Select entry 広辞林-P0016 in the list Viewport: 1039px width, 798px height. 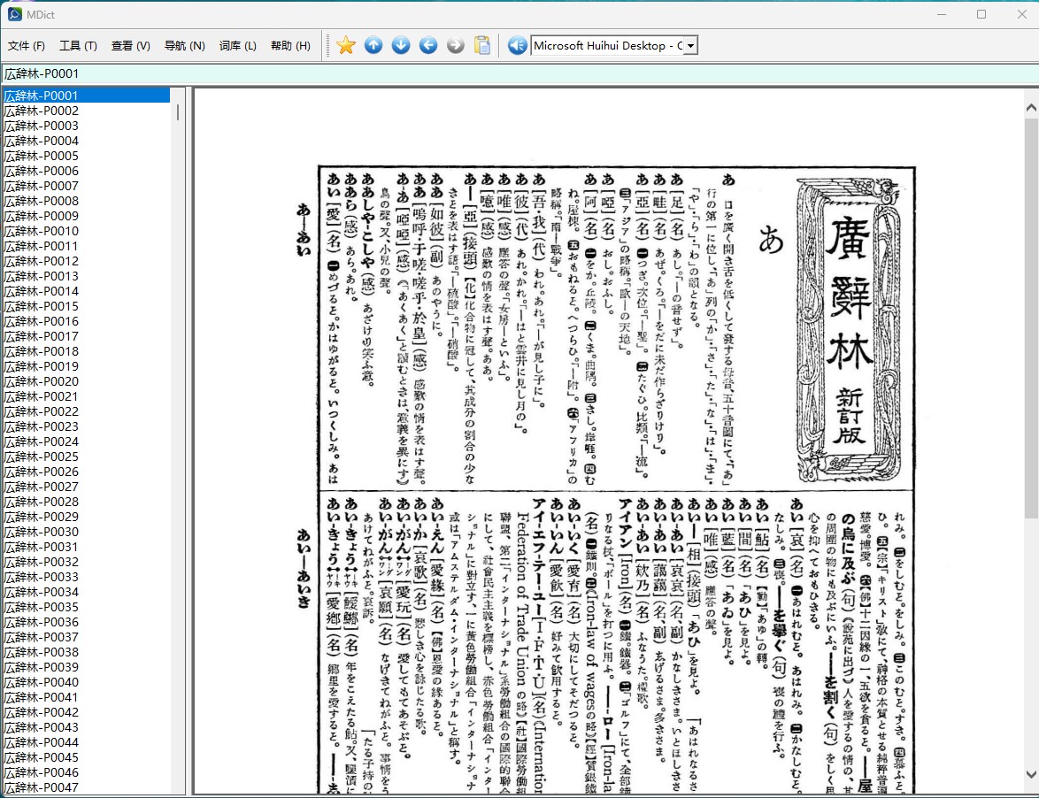pyautogui.click(x=86, y=321)
